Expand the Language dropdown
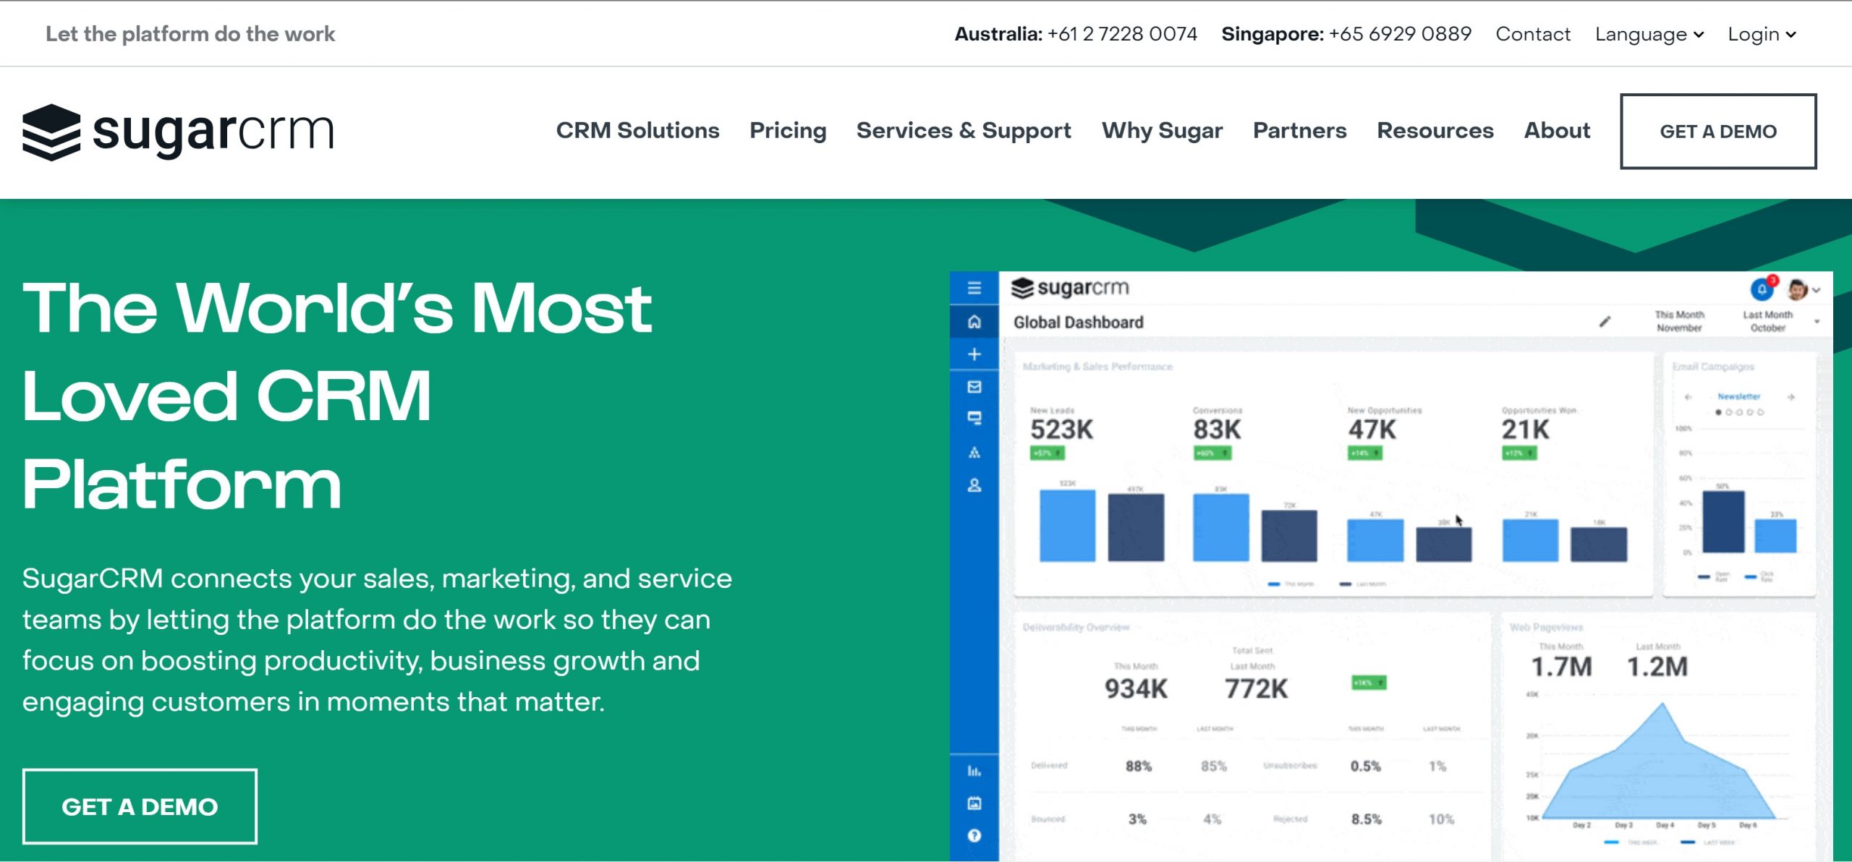 click(1649, 34)
